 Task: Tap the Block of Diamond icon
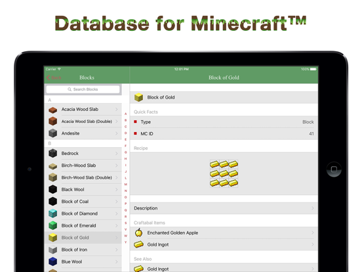pyautogui.click(x=53, y=214)
